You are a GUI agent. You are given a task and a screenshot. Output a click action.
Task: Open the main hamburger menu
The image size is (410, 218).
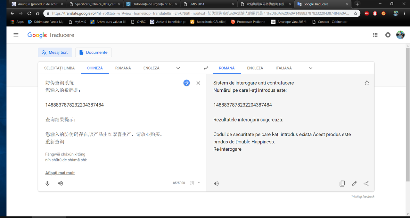click(x=16, y=35)
